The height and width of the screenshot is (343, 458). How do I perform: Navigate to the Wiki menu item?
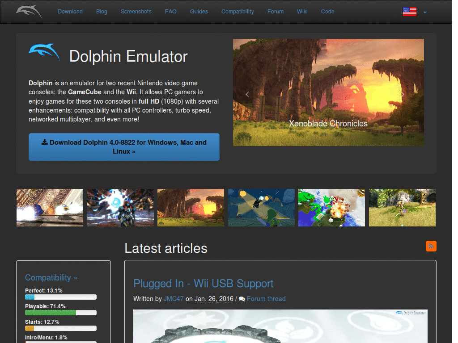click(x=302, y=12)
